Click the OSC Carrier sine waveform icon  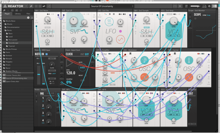pos(189,77)
